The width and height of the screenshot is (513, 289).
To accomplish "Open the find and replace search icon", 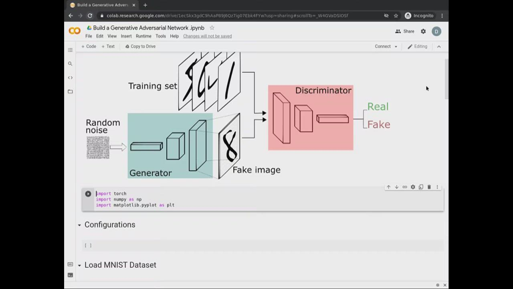I will point(70,64).
